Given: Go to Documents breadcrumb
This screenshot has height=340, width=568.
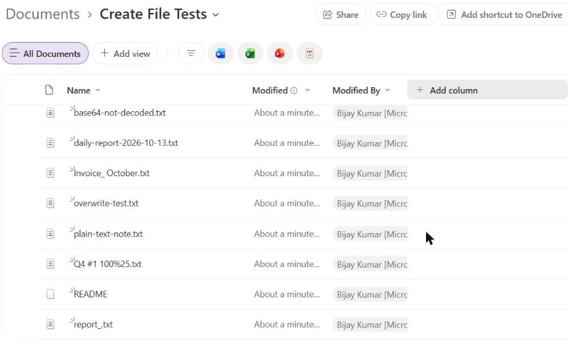Looking at the screenshot, I should [43, 14].
